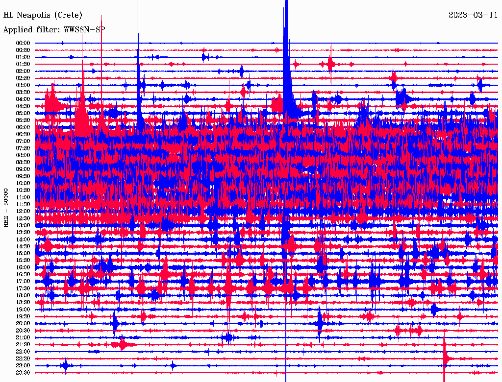
Task: Click the 21:00 time label
Action: click(x=23, y=337)
